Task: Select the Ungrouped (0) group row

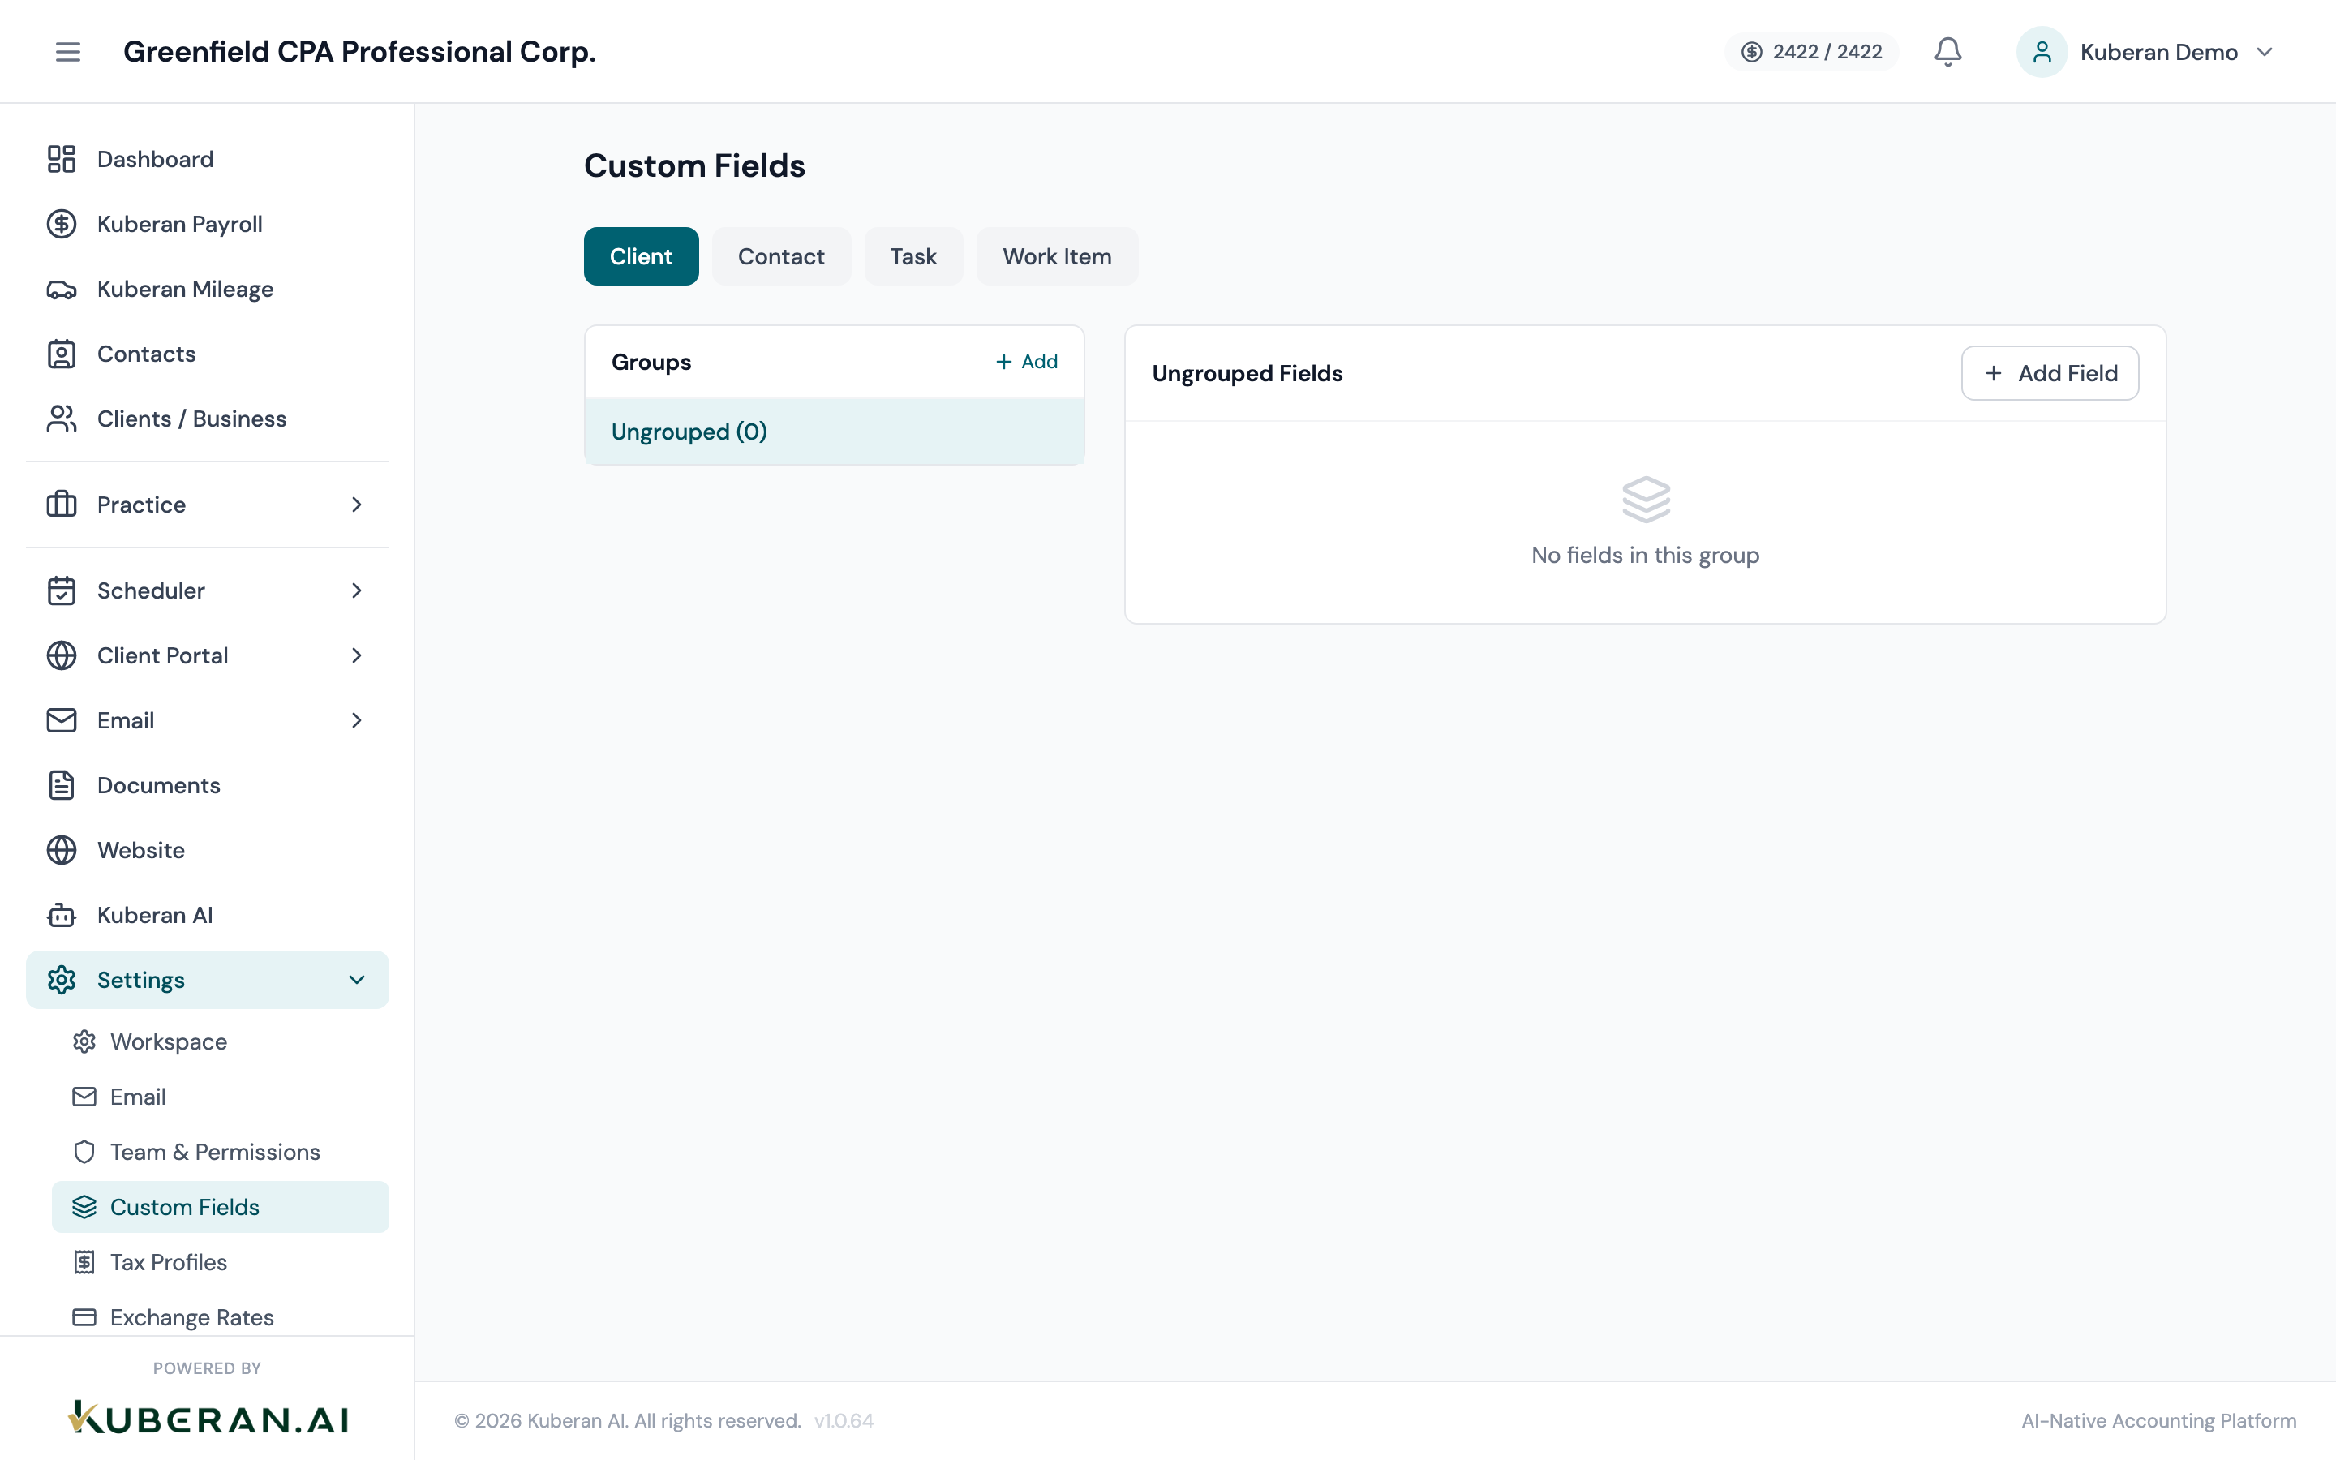Action: [834, 432]
